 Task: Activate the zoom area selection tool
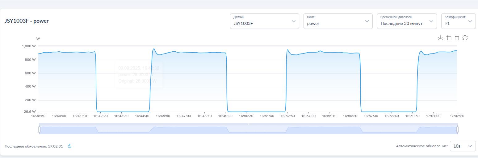[x=449, y=38]
